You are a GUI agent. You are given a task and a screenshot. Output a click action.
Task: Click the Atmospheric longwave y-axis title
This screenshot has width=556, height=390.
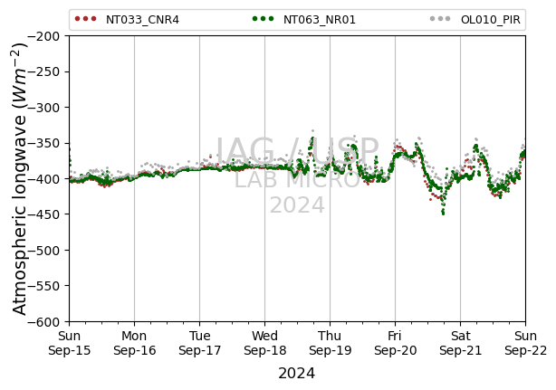(x=20, y=179)
